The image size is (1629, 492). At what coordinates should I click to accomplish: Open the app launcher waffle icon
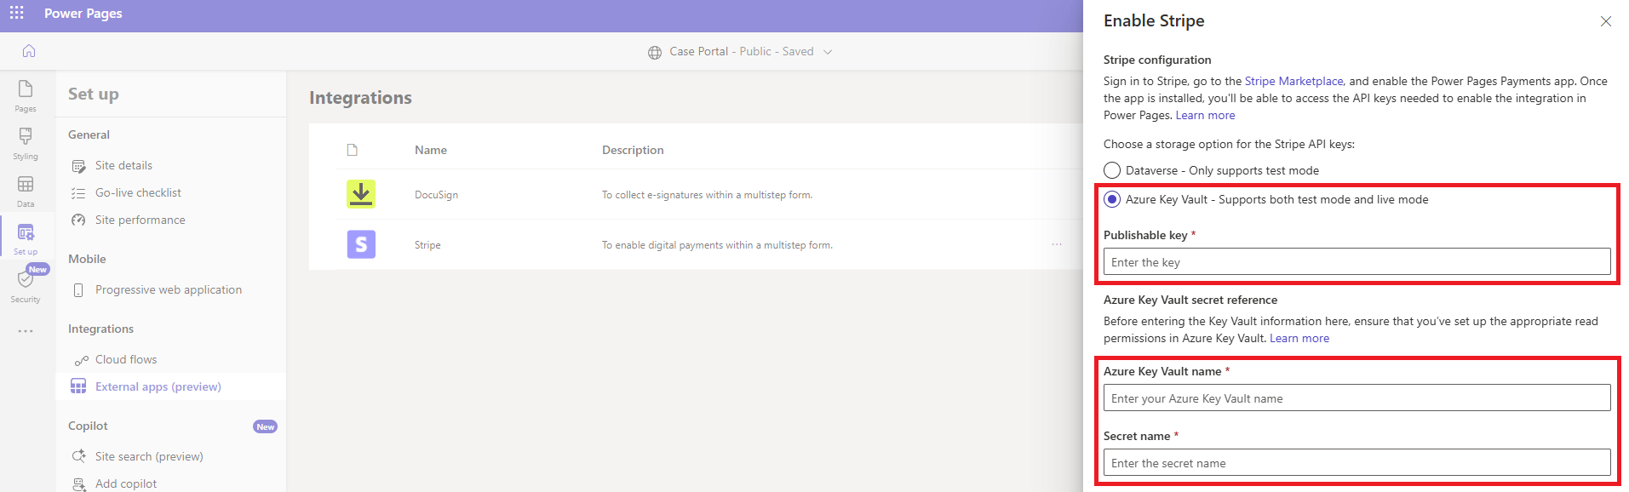tap(16, 13)
